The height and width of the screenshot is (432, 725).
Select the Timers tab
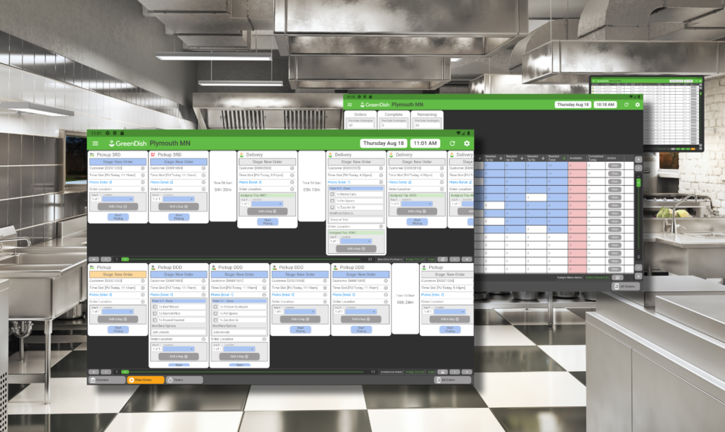point(178,380)
